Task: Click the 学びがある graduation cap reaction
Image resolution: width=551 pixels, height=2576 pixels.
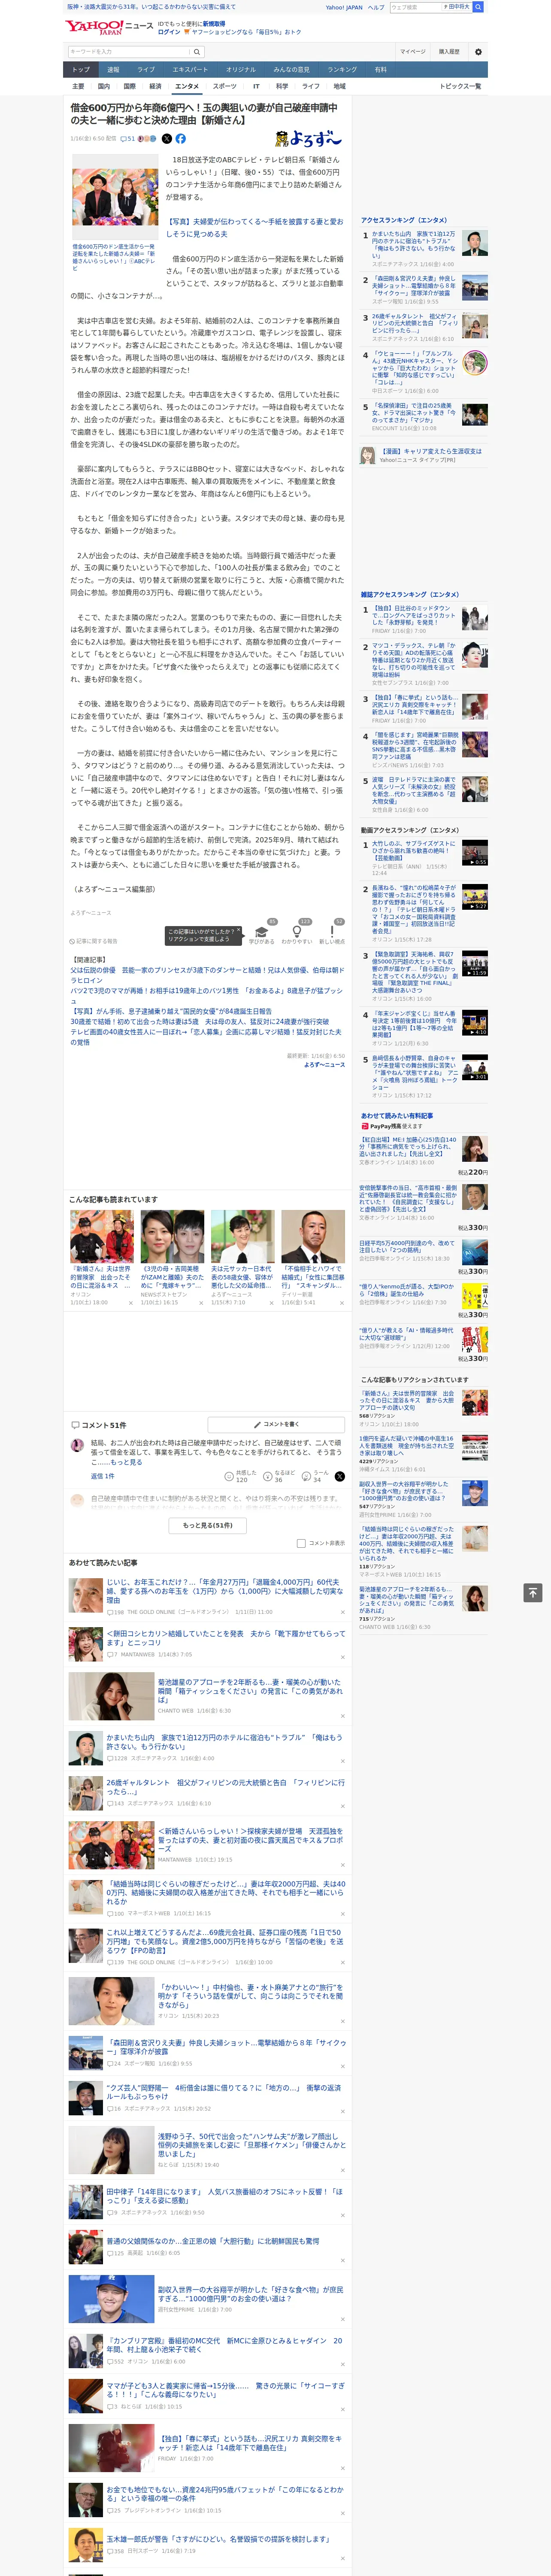Action: (262, 933)
